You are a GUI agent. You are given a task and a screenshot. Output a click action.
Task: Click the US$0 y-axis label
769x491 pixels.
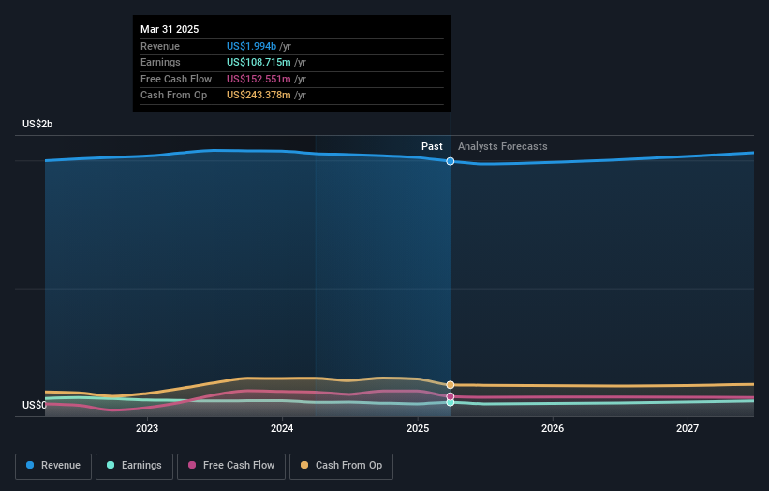point(35,405)
